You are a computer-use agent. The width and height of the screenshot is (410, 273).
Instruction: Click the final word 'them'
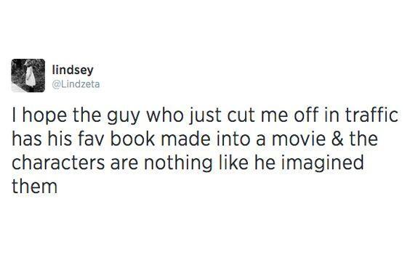(x=34, y=186)
